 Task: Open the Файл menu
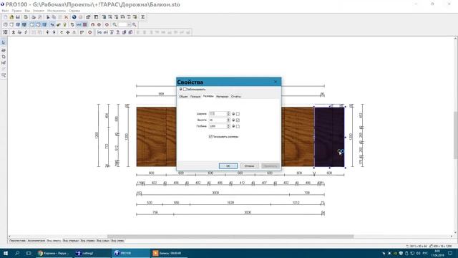tap(5, 11)
